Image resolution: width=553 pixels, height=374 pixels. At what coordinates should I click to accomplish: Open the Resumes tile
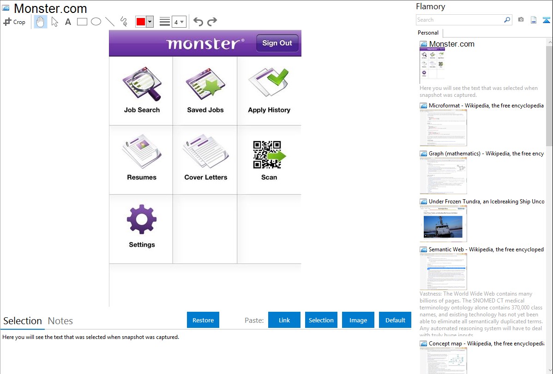coord(141,159)
